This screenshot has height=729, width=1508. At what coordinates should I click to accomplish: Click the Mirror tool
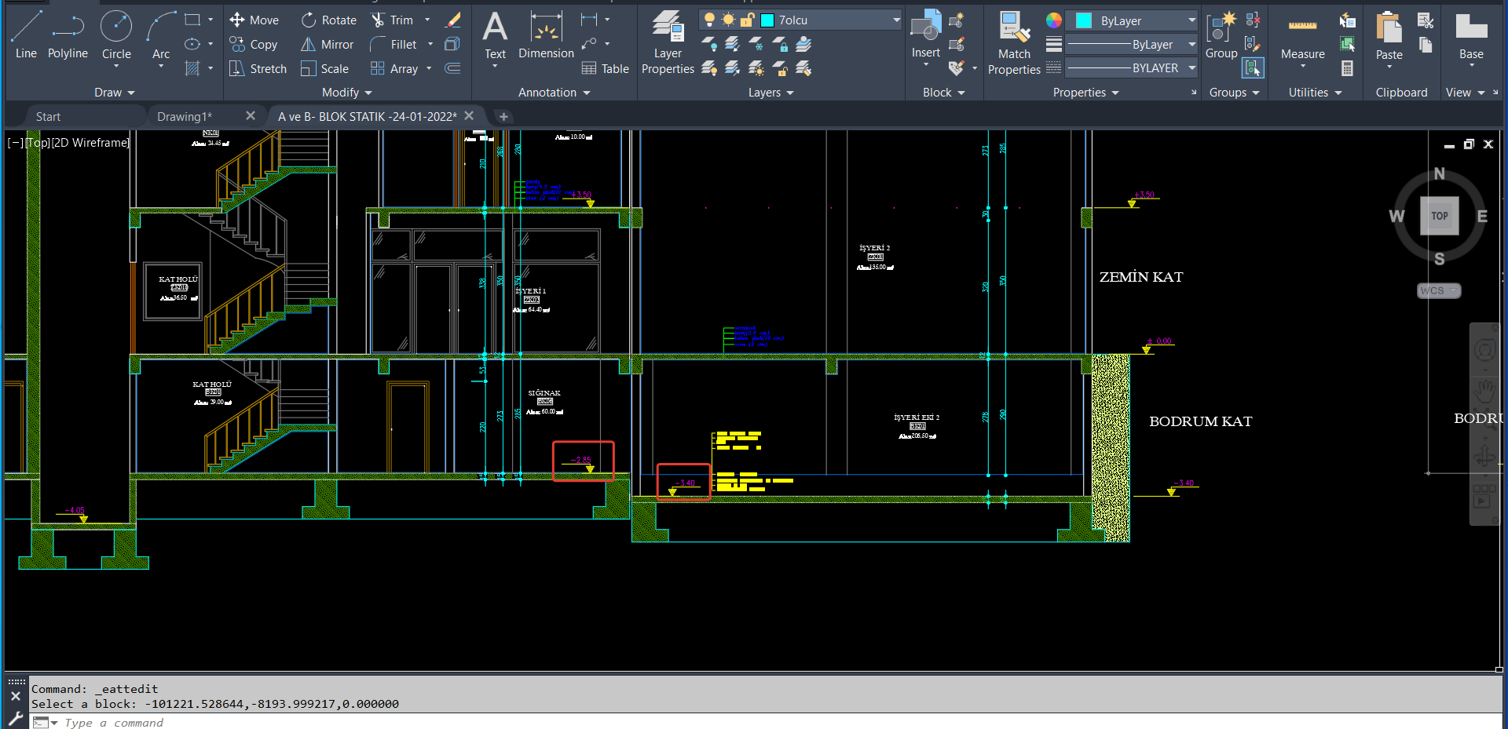[327, 45]
